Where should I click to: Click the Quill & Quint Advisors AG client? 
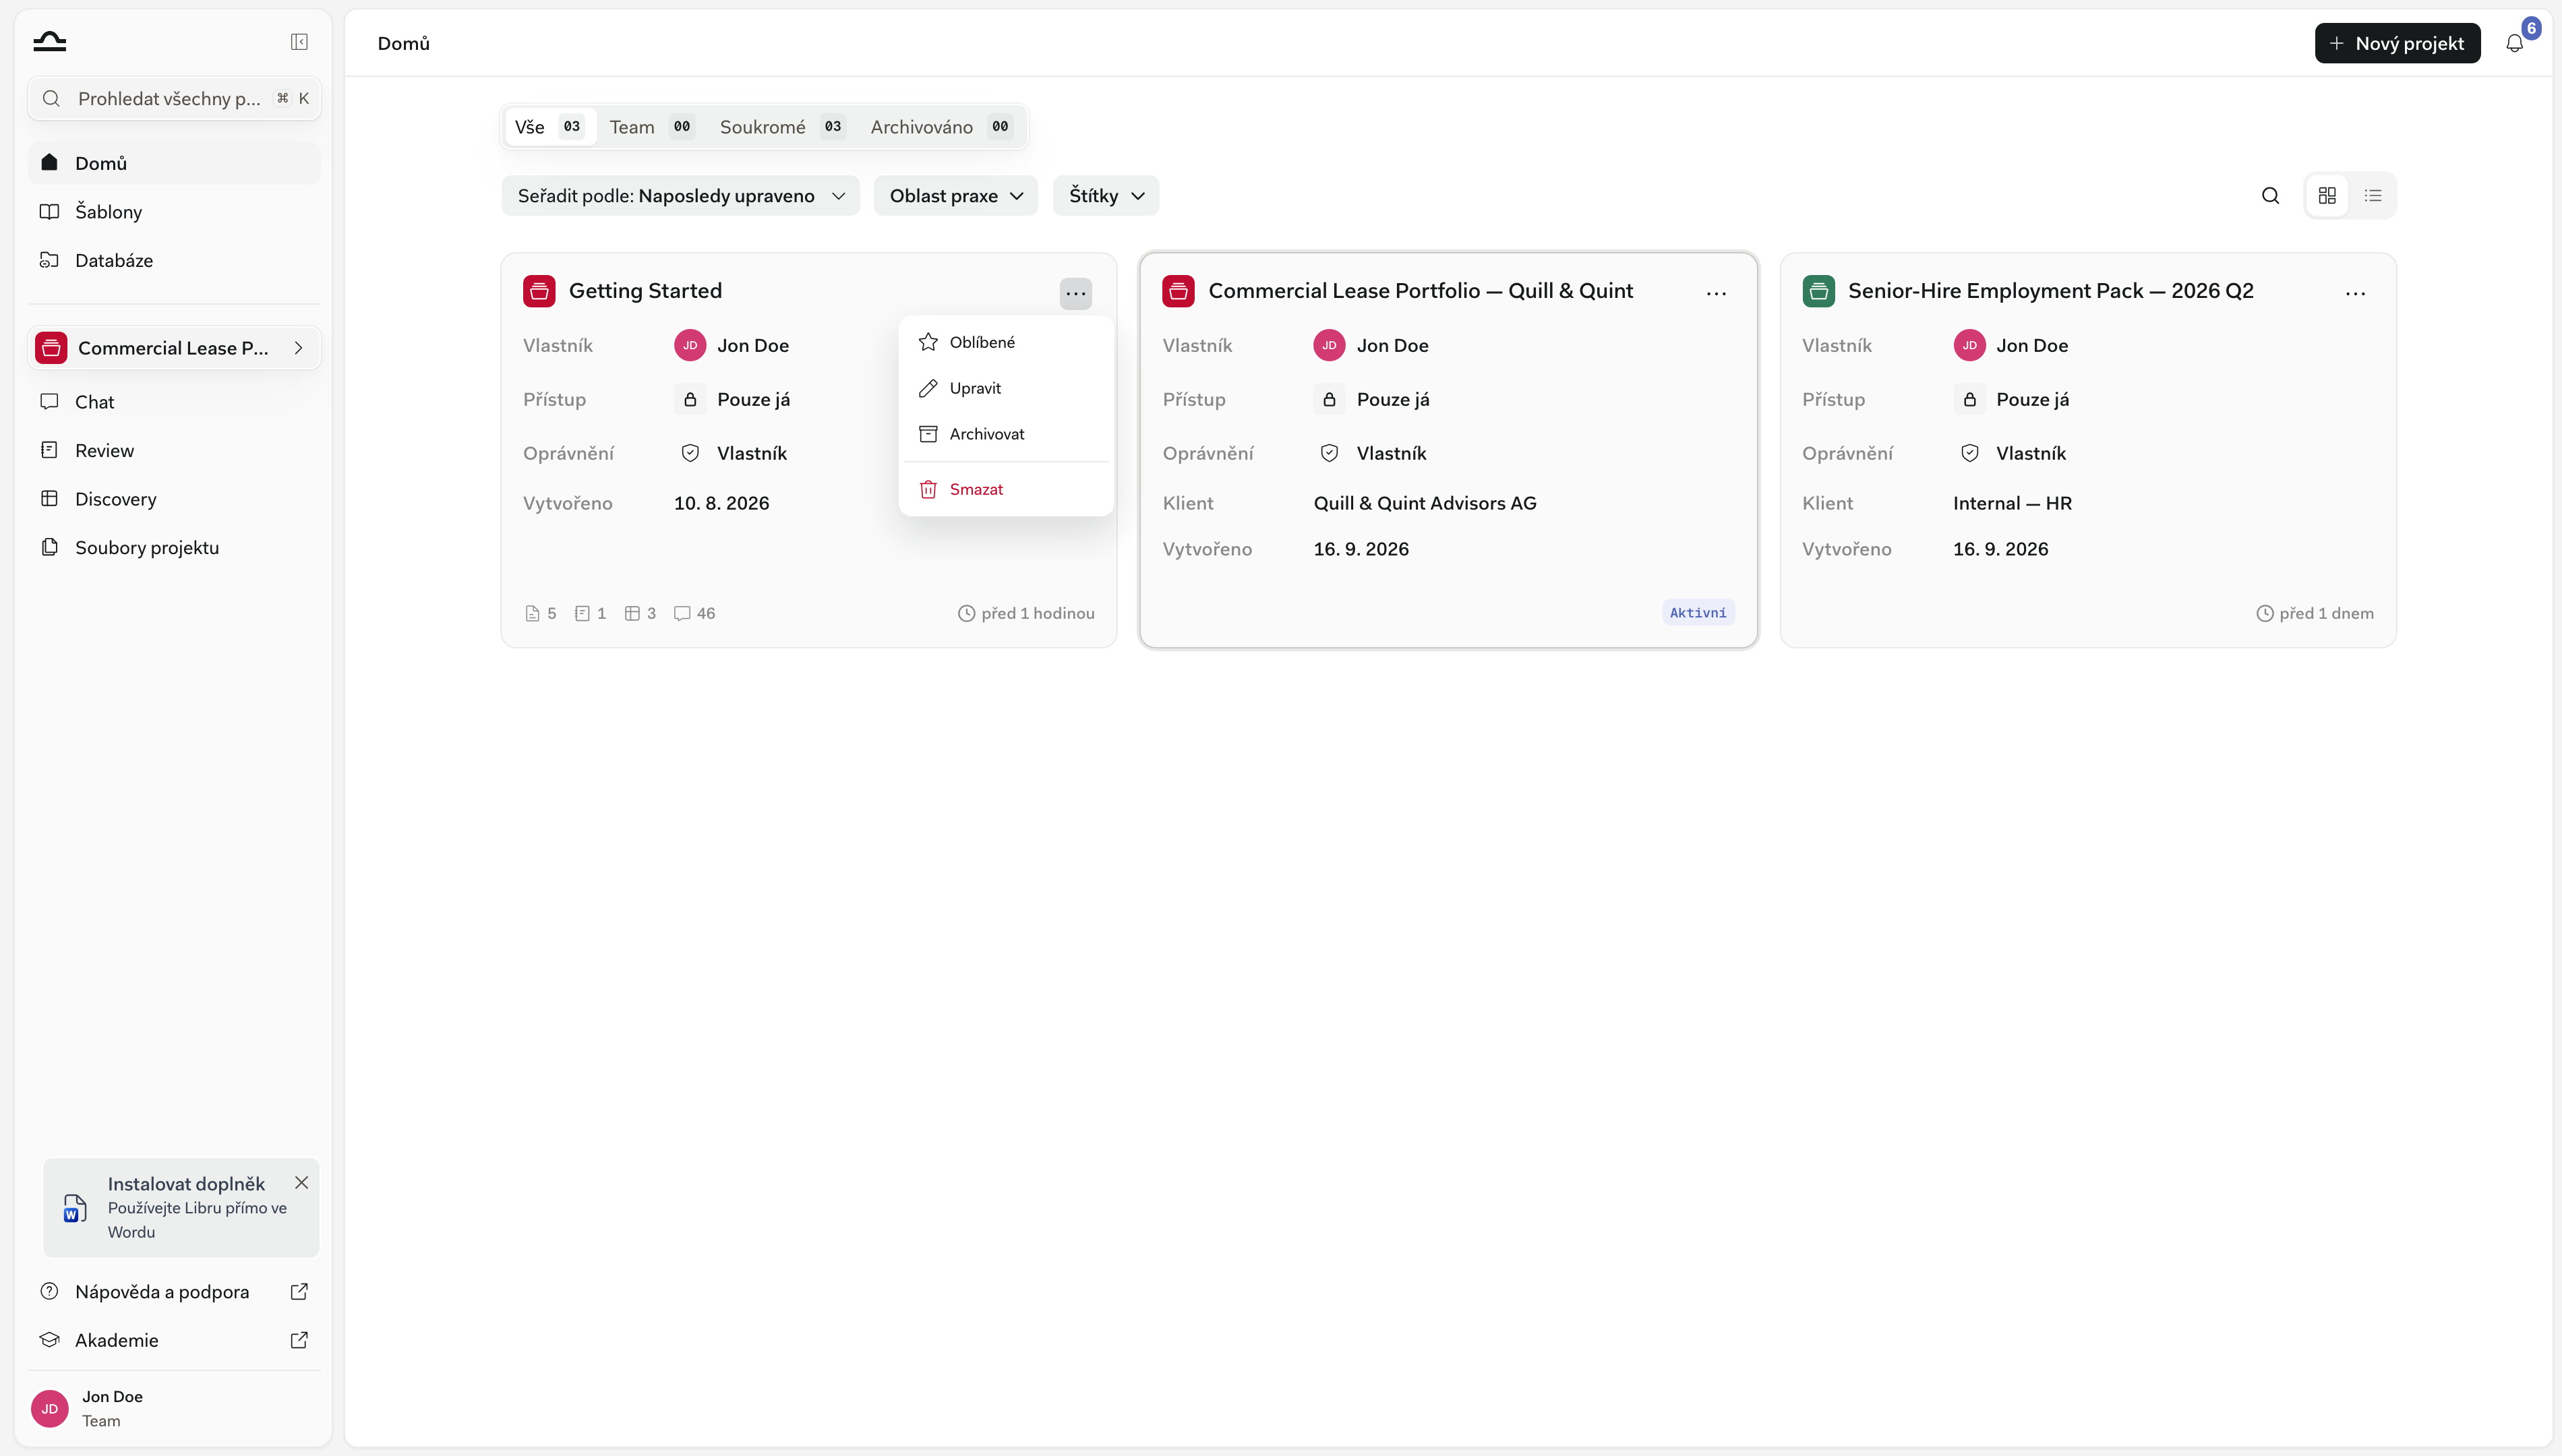1424,503
